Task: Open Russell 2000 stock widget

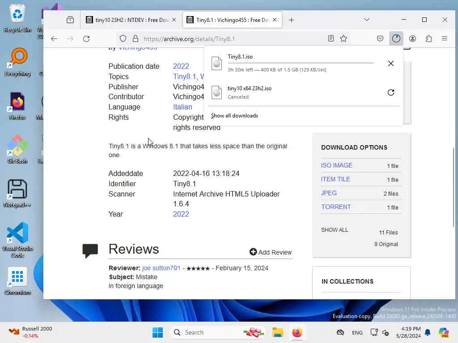Action: [30, 332]
